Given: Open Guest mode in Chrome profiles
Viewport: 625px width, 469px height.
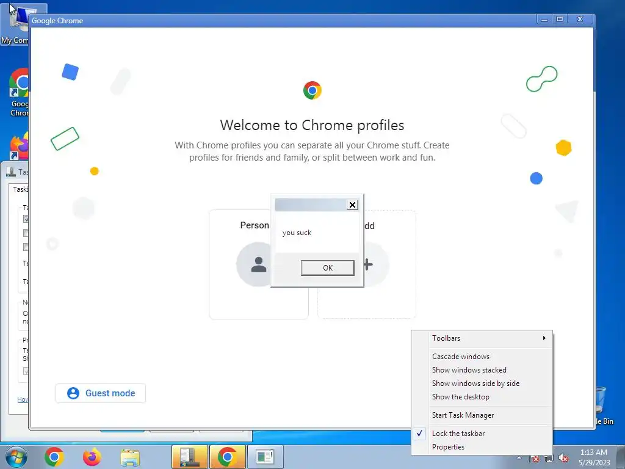Looking at the screenshot, I should [101, 393].
